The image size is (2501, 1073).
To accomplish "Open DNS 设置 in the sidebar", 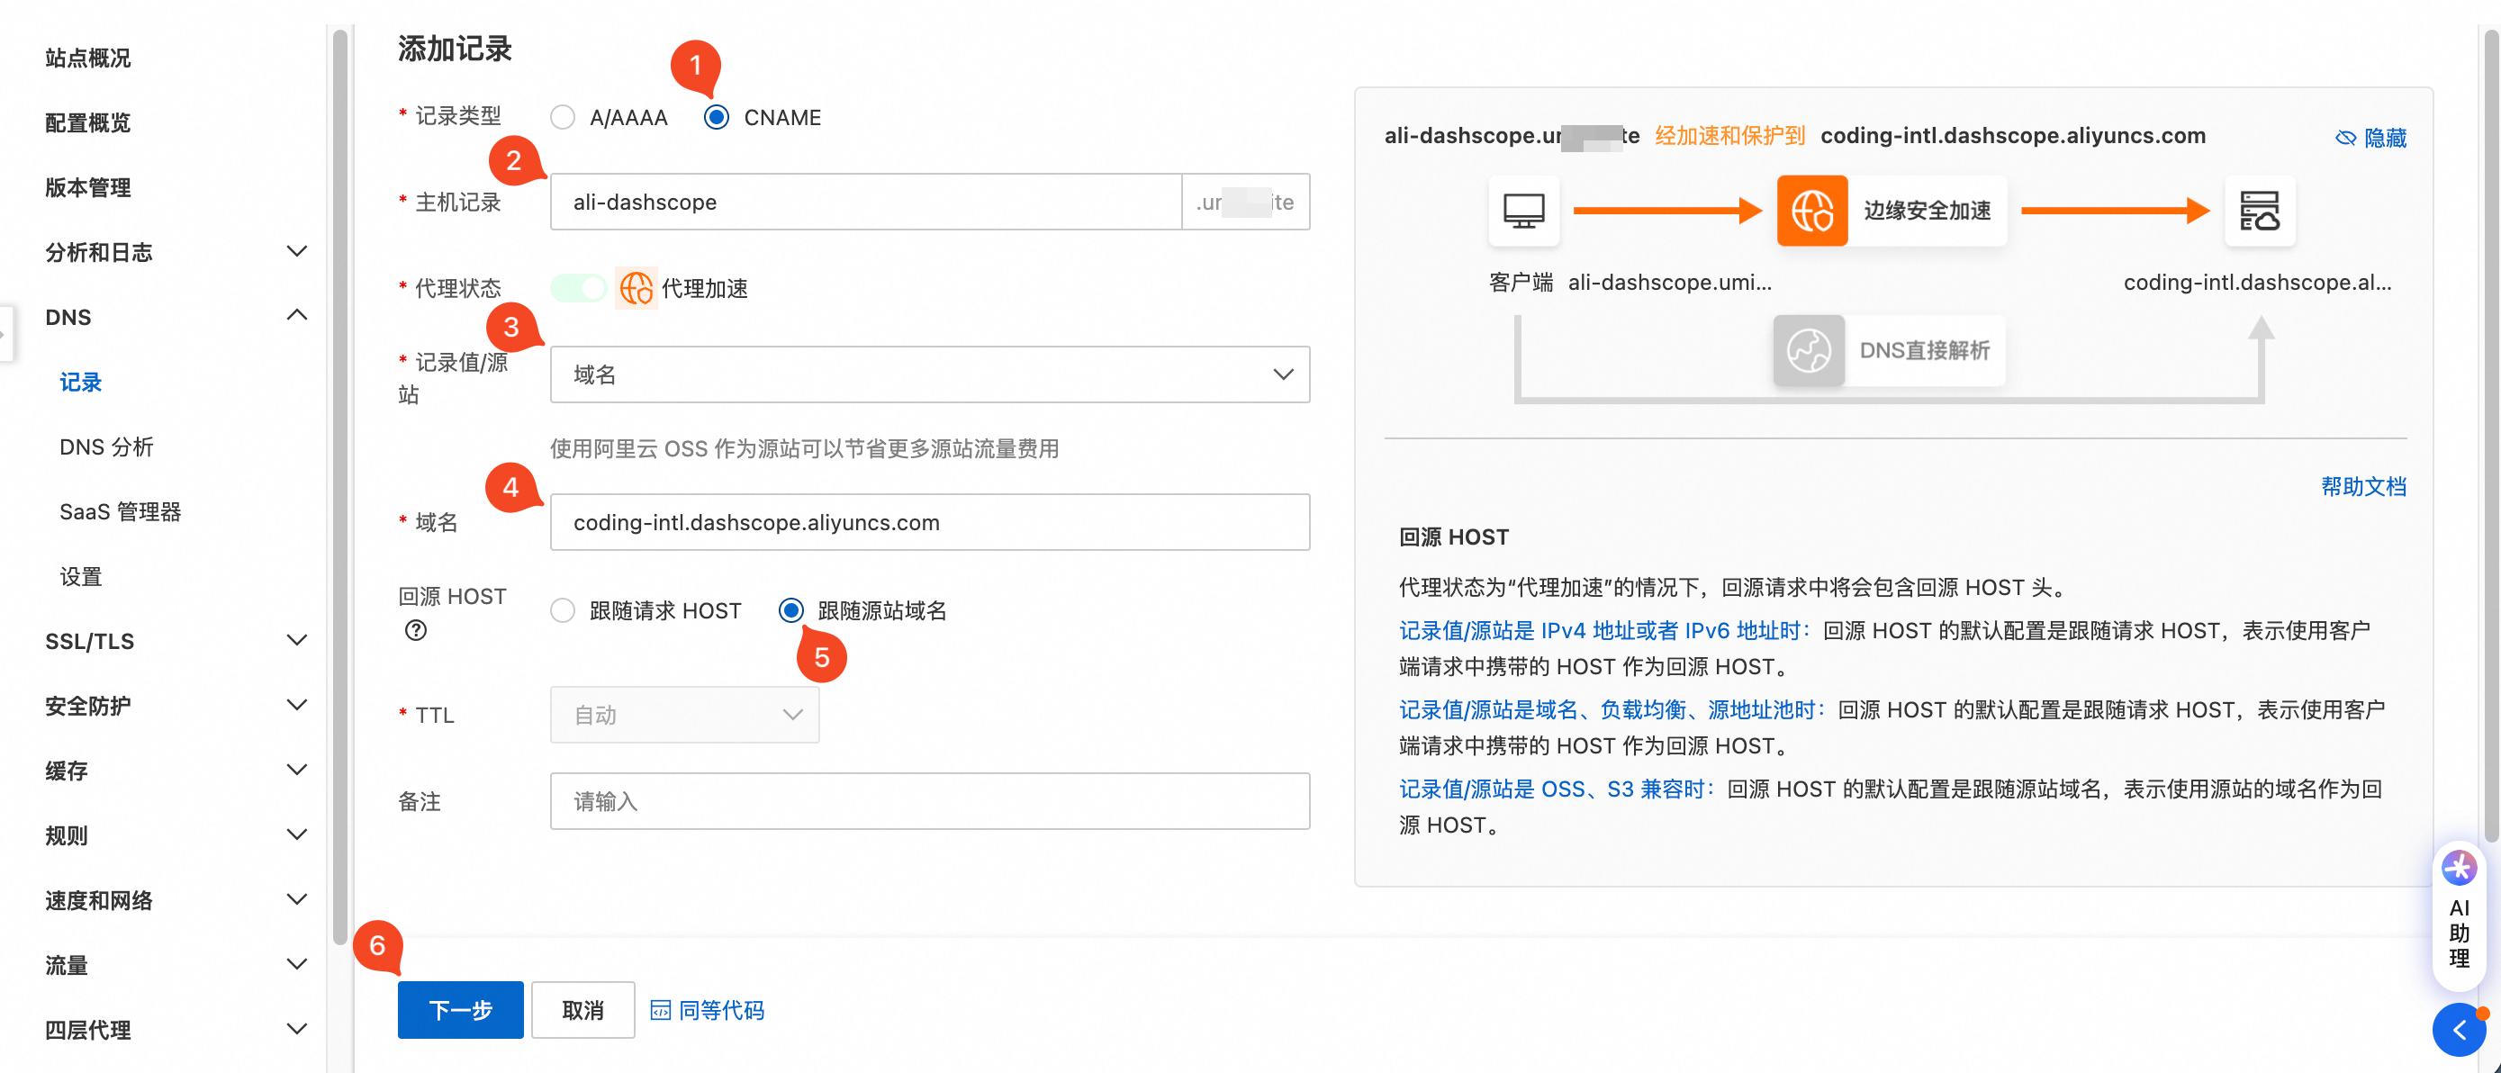I will click(x=81, y=577).
